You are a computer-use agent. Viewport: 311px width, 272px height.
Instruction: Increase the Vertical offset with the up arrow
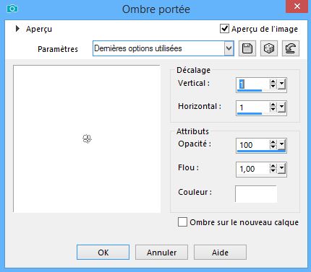[273, 82]
